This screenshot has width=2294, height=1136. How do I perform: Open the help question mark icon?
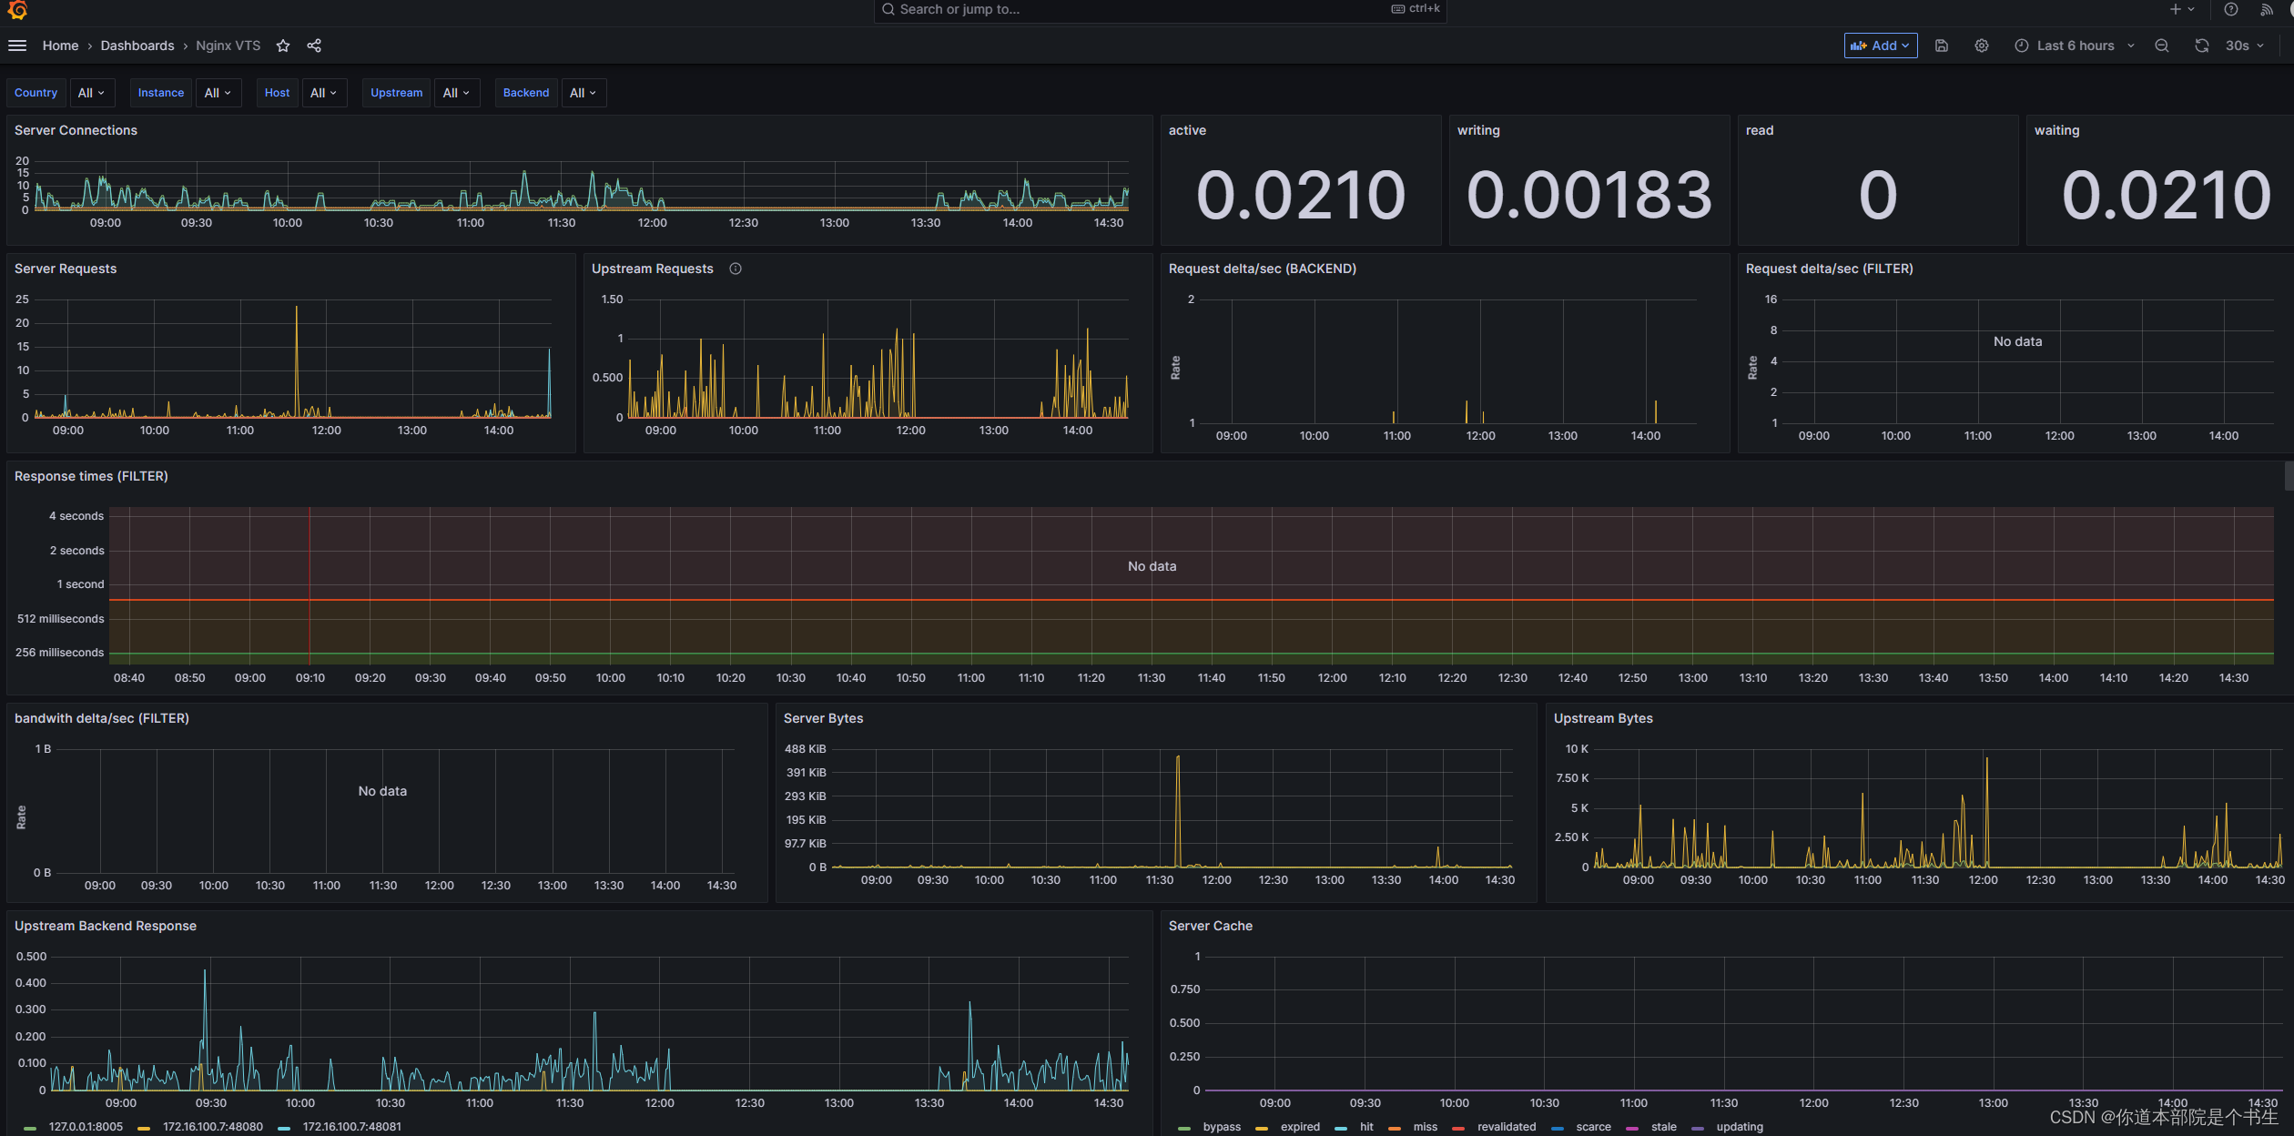(2231, 9)
